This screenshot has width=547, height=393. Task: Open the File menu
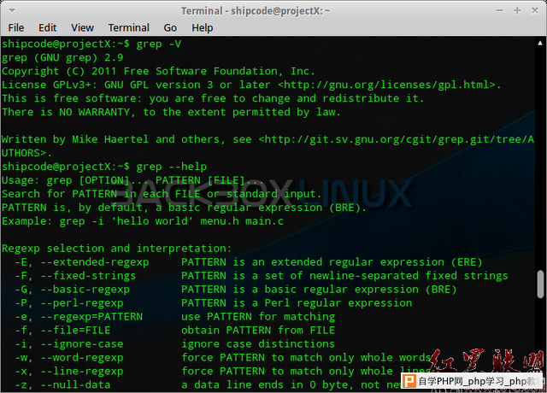point(16,27)
